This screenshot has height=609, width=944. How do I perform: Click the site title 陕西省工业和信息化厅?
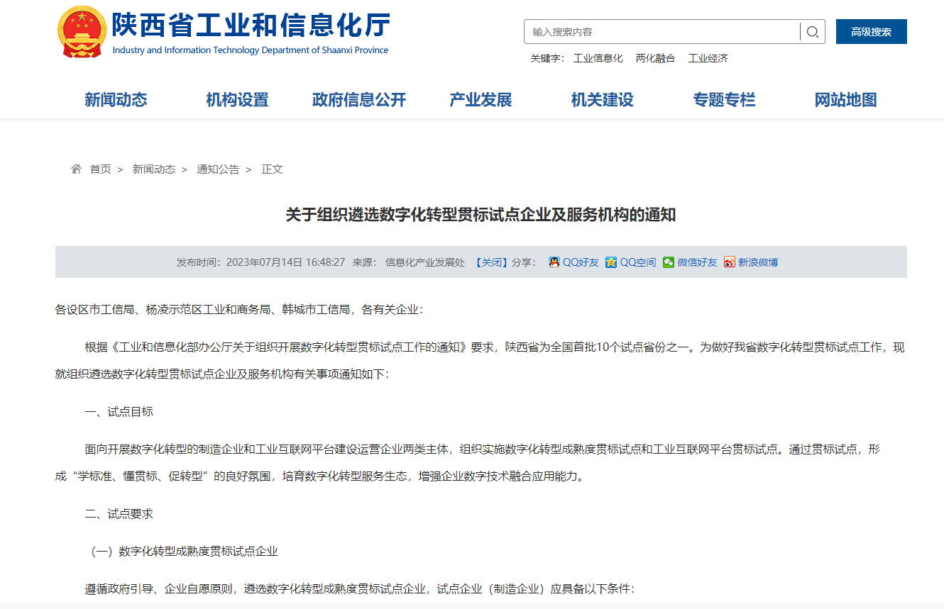pyautogui.click(x=251, y=26)
